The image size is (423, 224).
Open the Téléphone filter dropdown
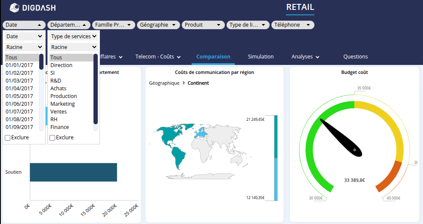click(292, 25)
